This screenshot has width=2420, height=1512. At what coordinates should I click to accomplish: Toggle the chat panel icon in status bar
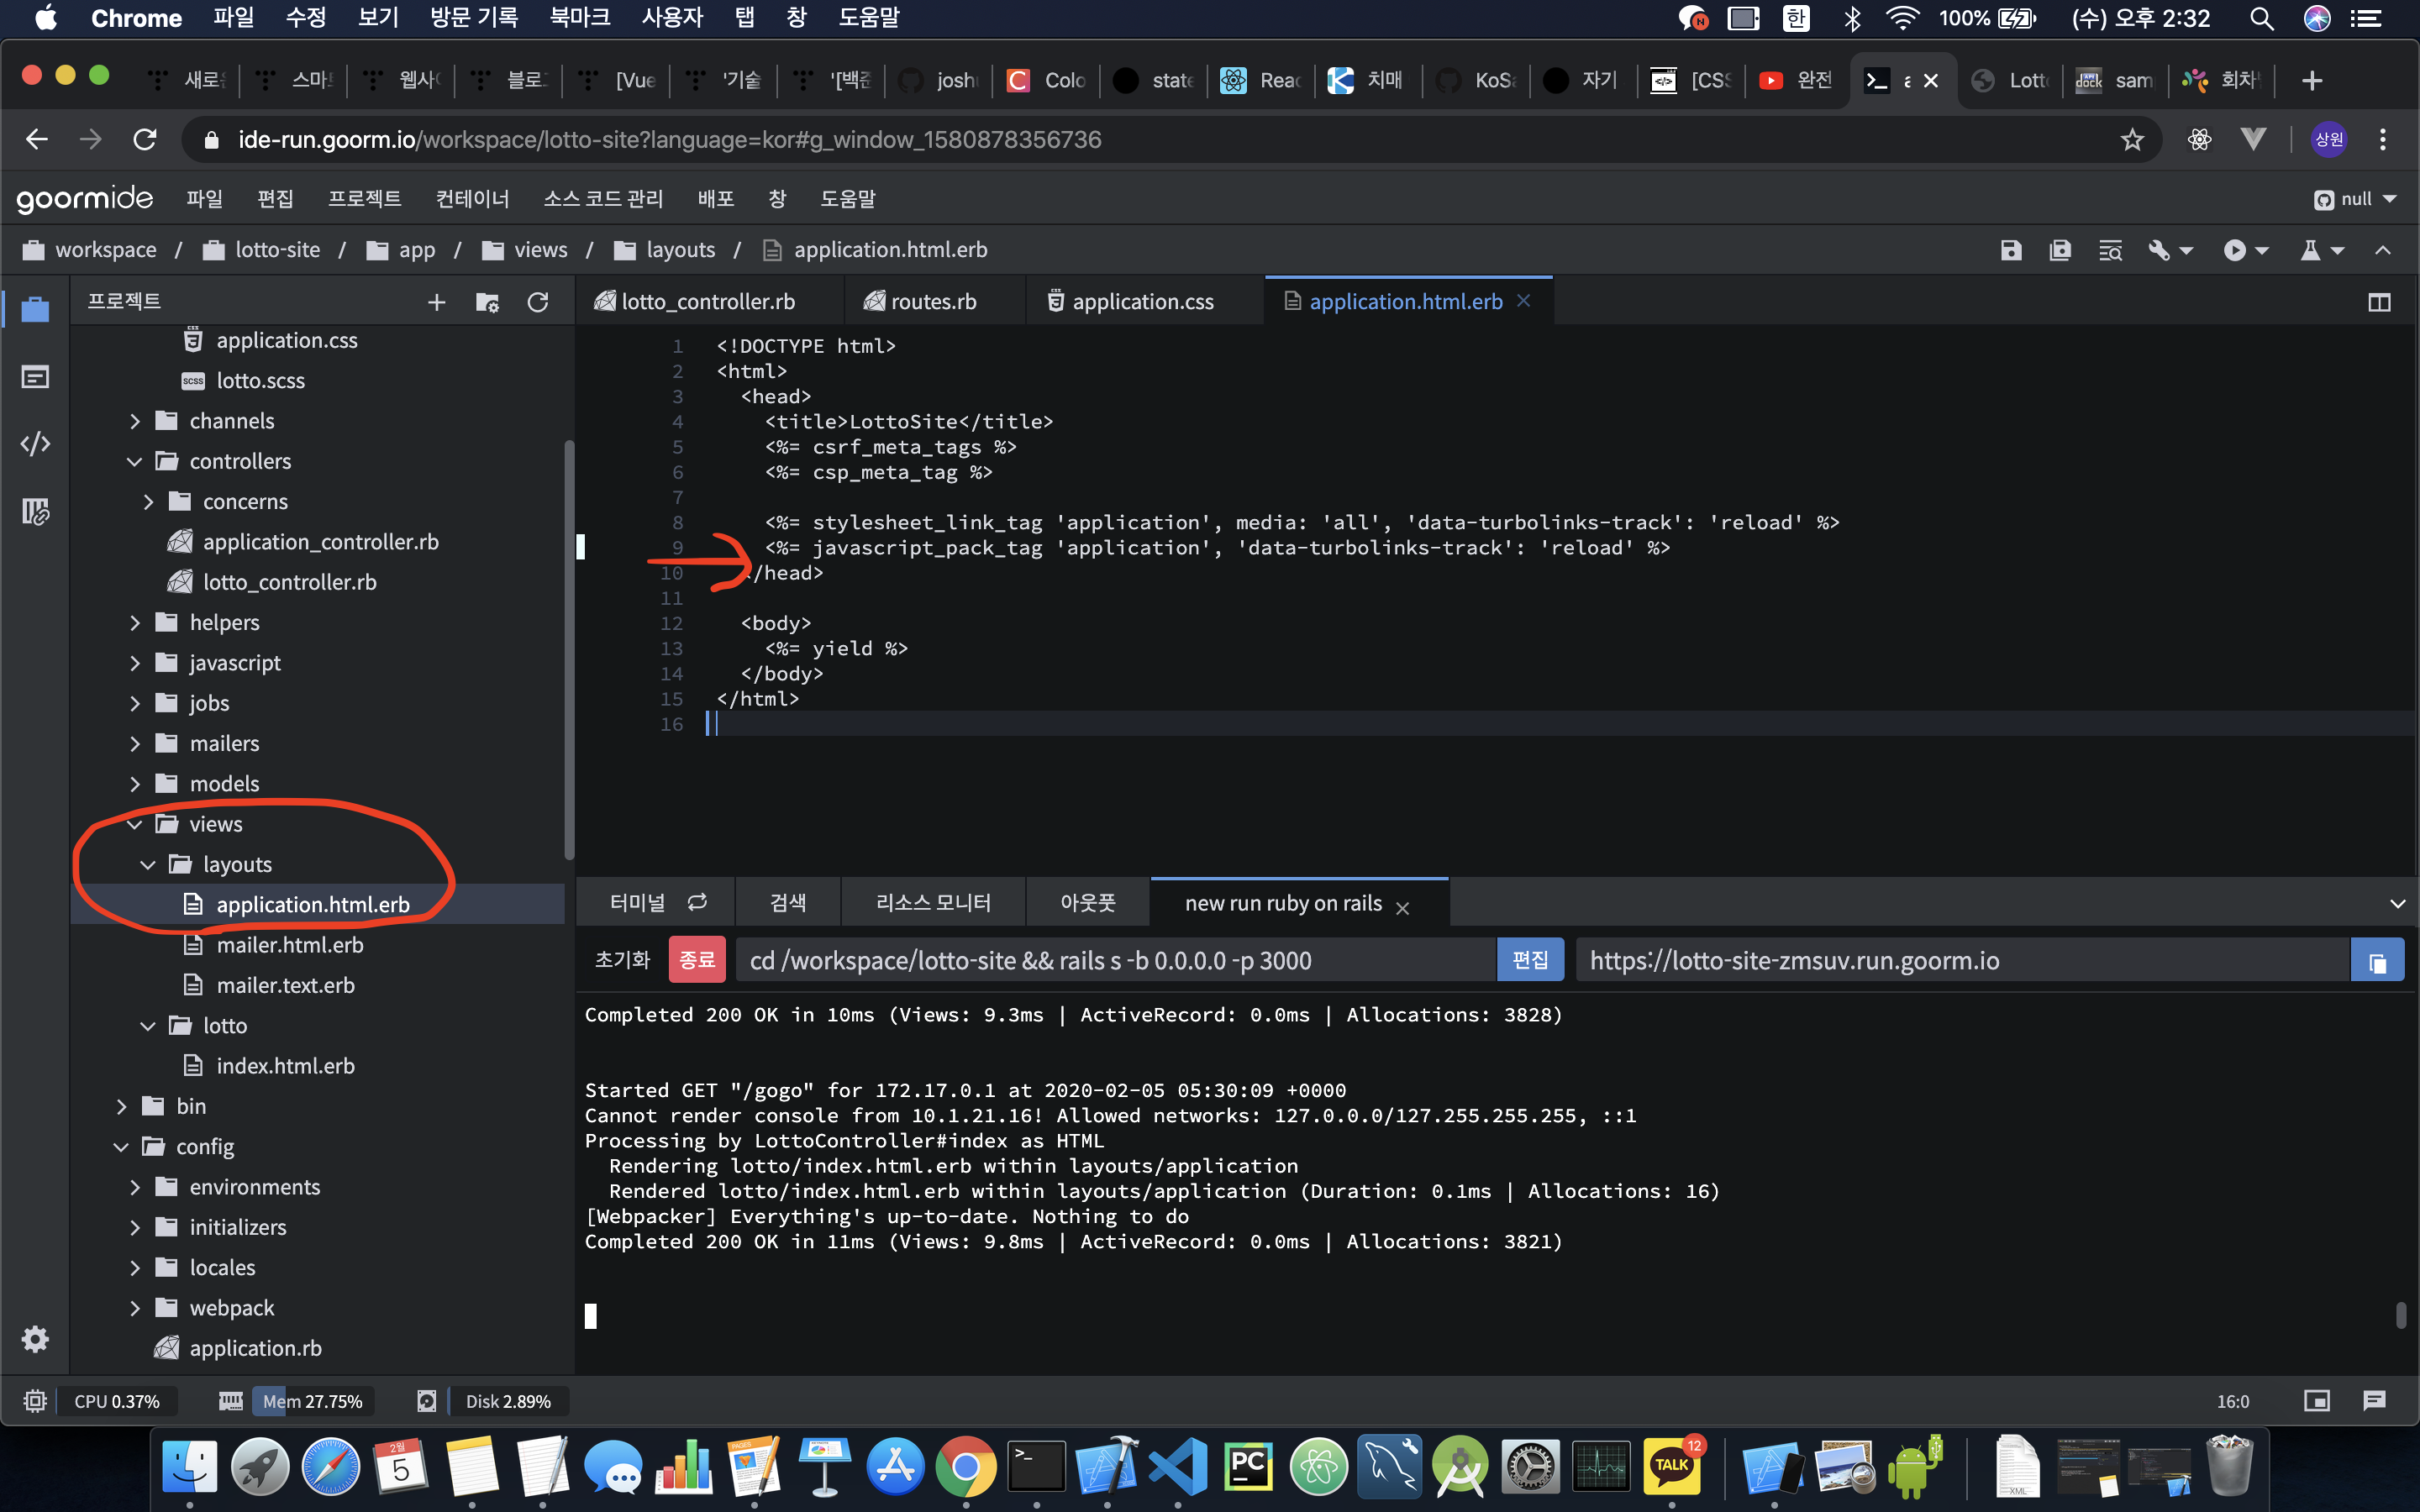[2374, 1401]
